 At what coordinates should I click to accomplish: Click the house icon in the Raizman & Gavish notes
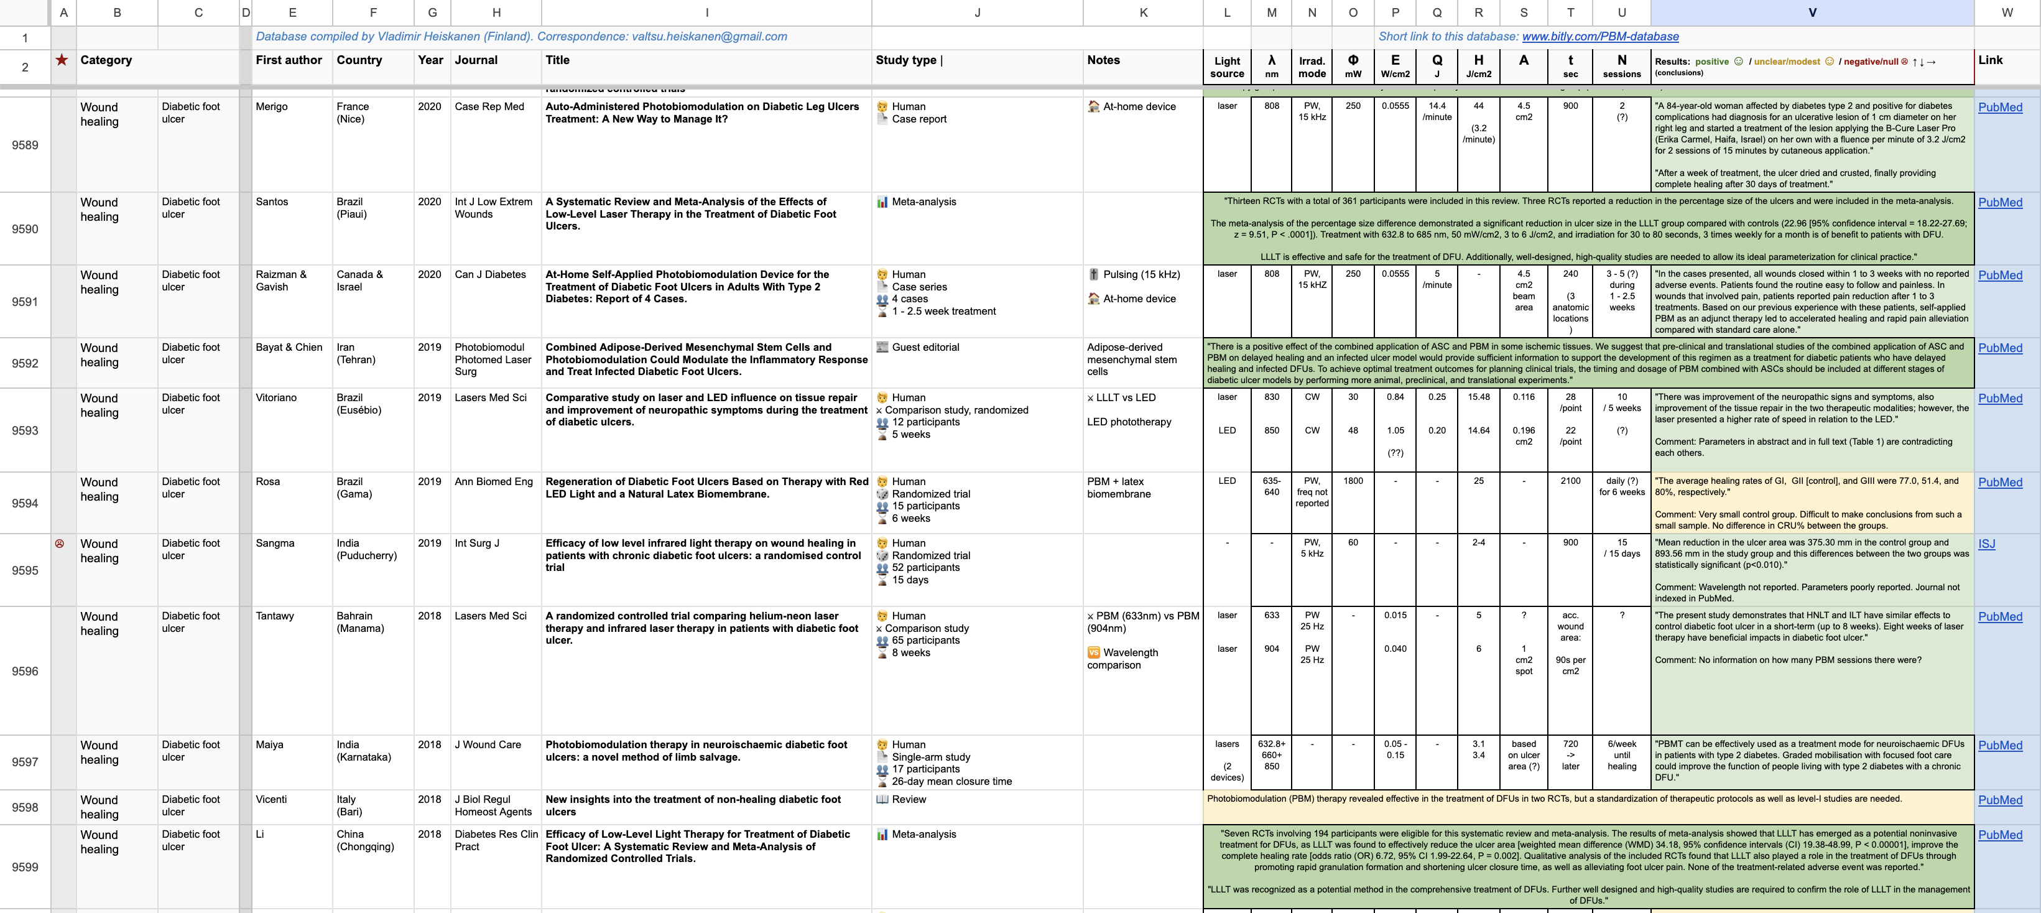coord(1093,299)
